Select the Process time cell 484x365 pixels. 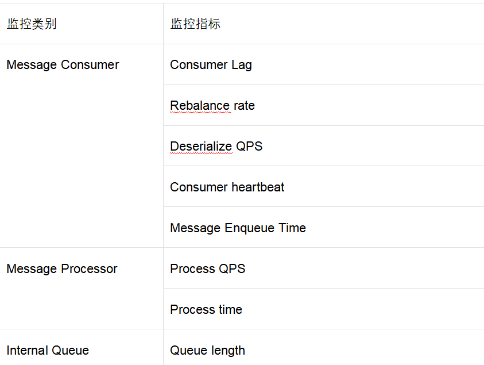point(206,310)
